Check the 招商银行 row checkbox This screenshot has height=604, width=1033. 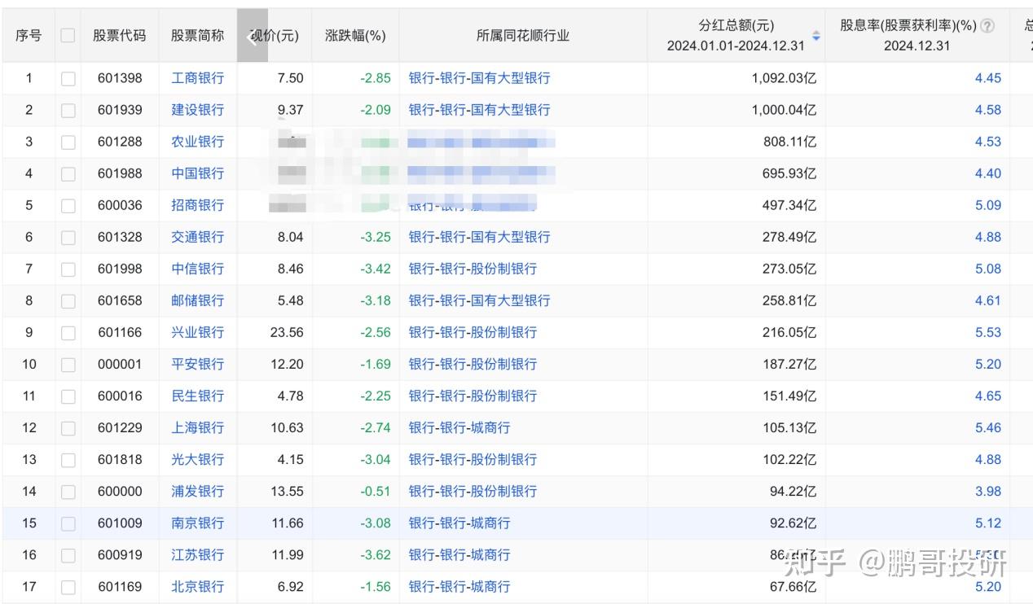pyautogui.click(x=68, y=205)
